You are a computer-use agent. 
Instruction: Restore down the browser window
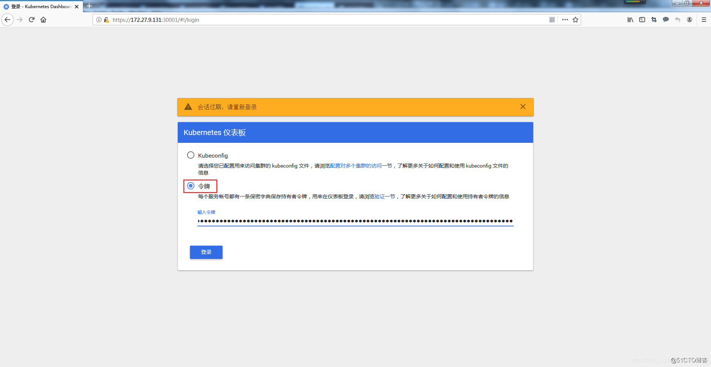pyautogui.click(x=687, y=3)
